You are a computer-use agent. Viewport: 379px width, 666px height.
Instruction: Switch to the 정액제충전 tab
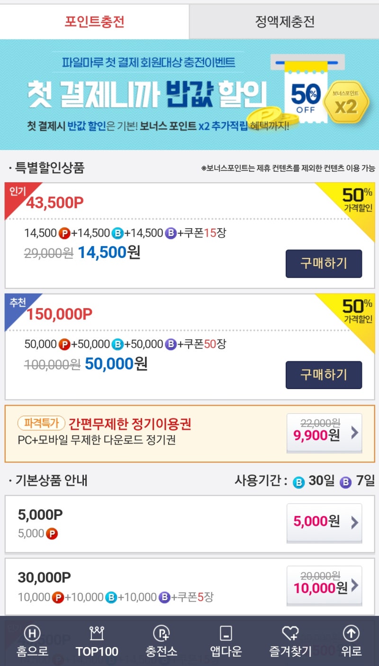(284, 20)
